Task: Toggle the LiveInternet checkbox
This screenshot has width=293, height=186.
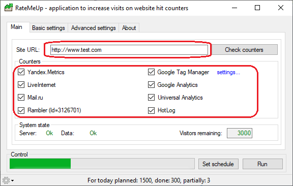Action: point(21,85)
